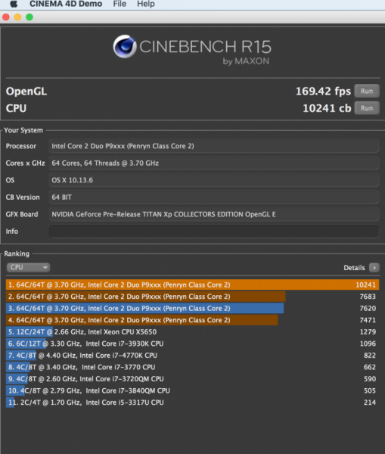Viewport: 385px width, 454px height.
Task: Open the File menu
Action: 120,4
